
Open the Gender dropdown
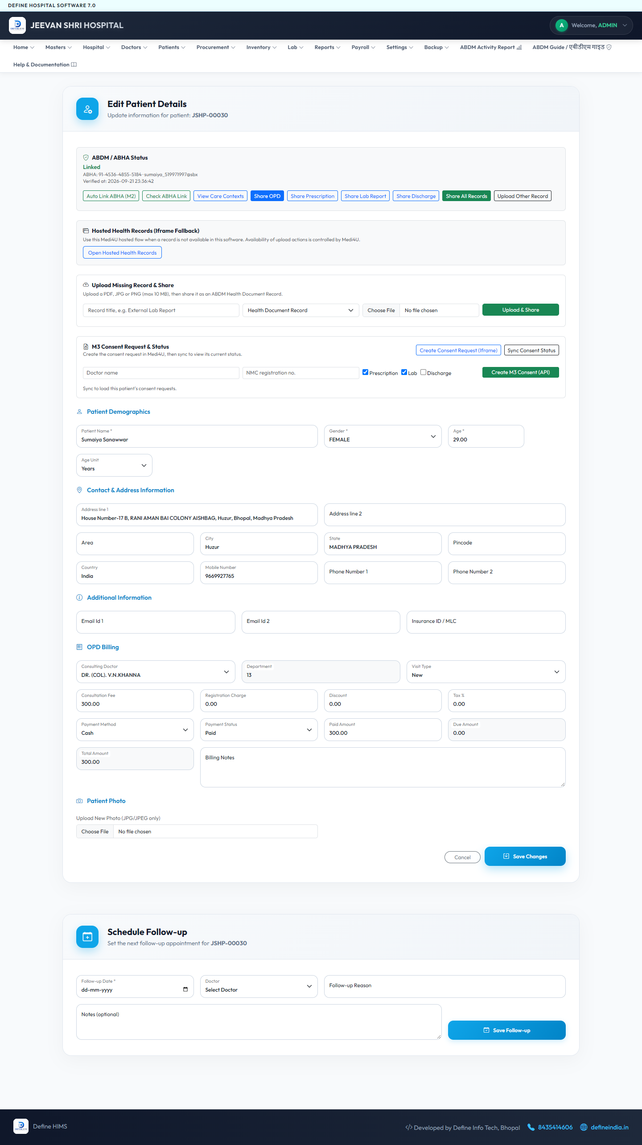click(x=383, y=436)
